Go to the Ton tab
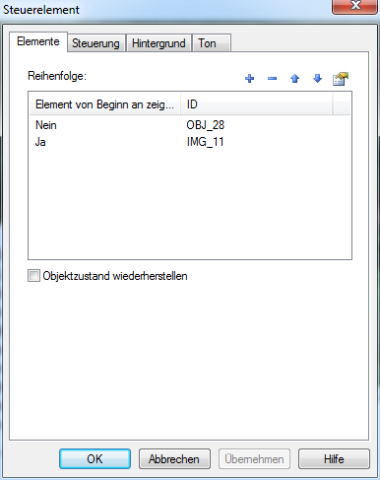This screenshot has height=480, width=380. coord(212,43)
